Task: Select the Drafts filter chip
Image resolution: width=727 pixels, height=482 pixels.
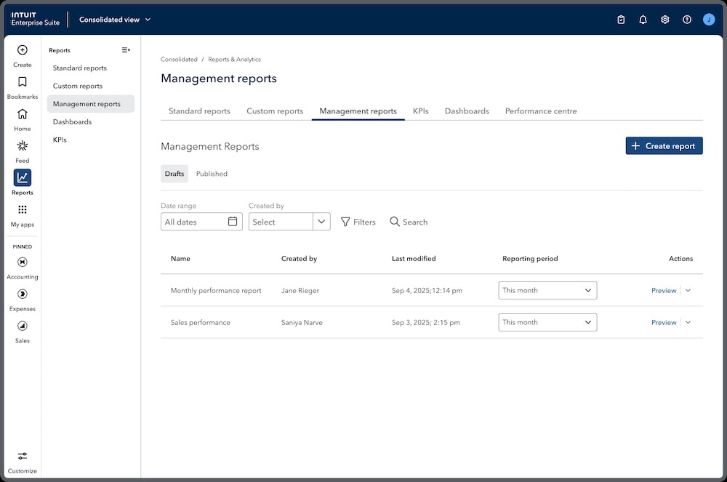Action: (x=174, y=174)
